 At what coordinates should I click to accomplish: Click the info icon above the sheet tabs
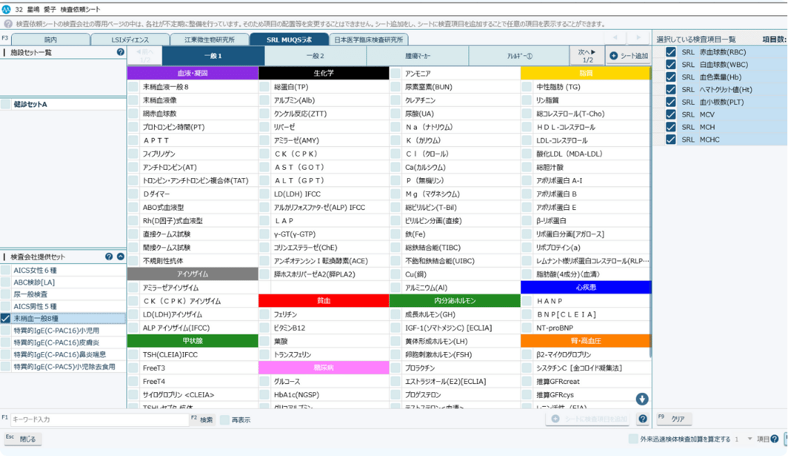pos(8,24)
